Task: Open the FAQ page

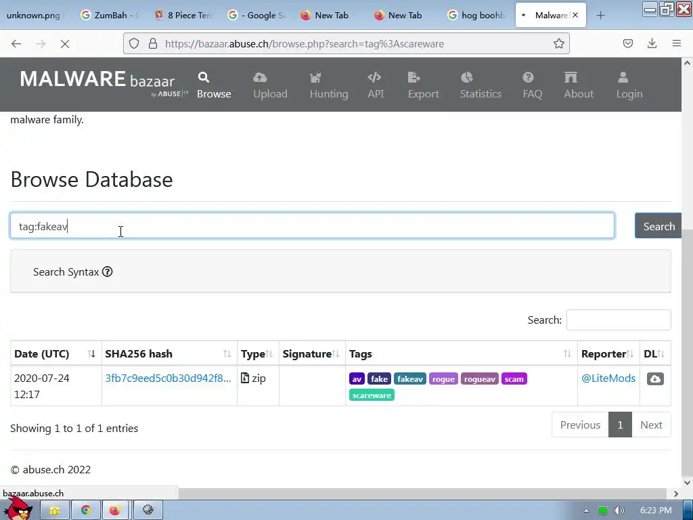Action: pos(532,85)
